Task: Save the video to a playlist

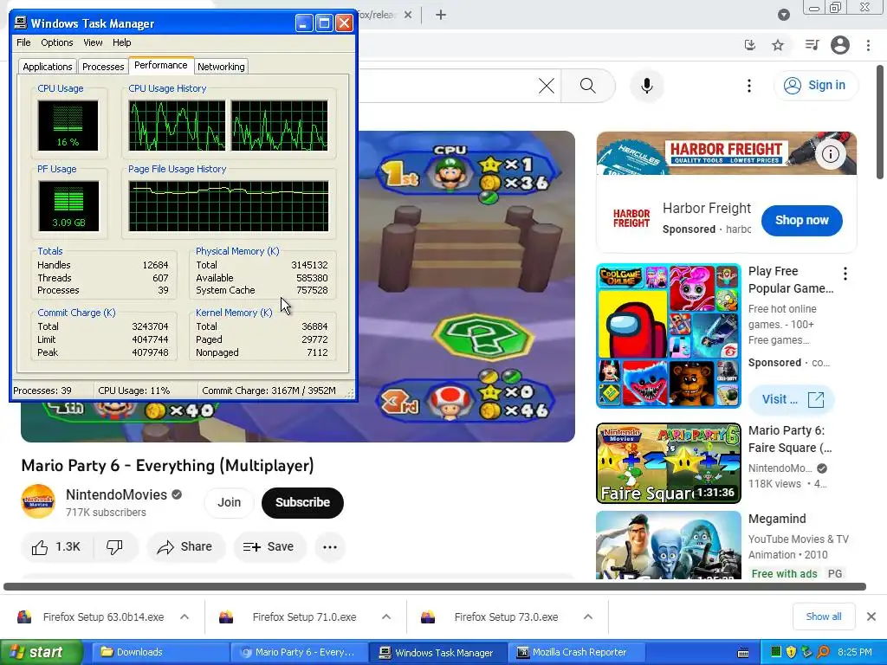Action: [269, 547]
